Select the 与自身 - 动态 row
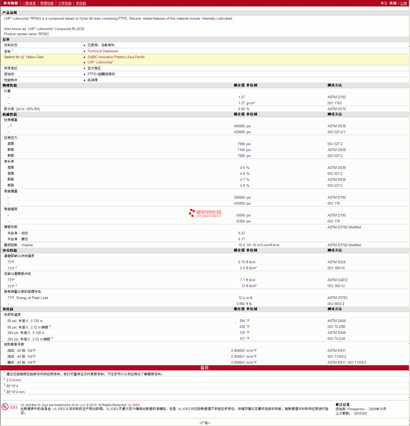The image size is (410, 426). point(204,233)
